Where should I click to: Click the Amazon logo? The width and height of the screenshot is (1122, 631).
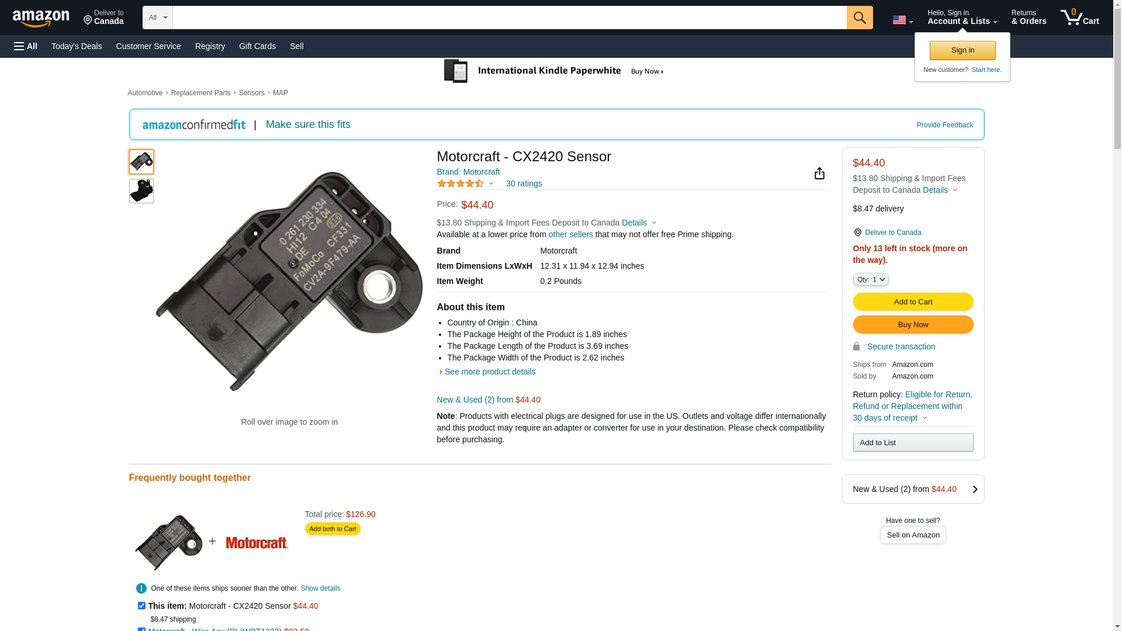coord(41,18)
